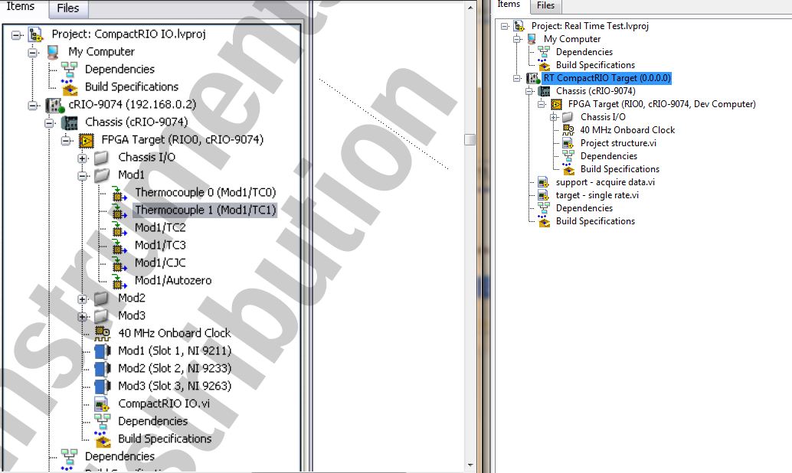Click the Chassis (cRIO-9074) icon in the CompactRIO IO project
The width and height of the screenshot is (792, 473).
click(x=70, y=122)
